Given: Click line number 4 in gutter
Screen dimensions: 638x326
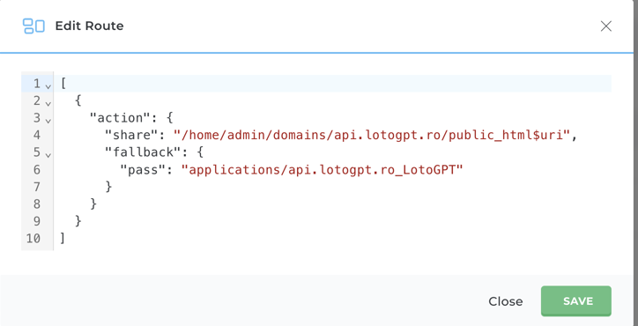Looking at the screenshot, I should coord(37,136).
